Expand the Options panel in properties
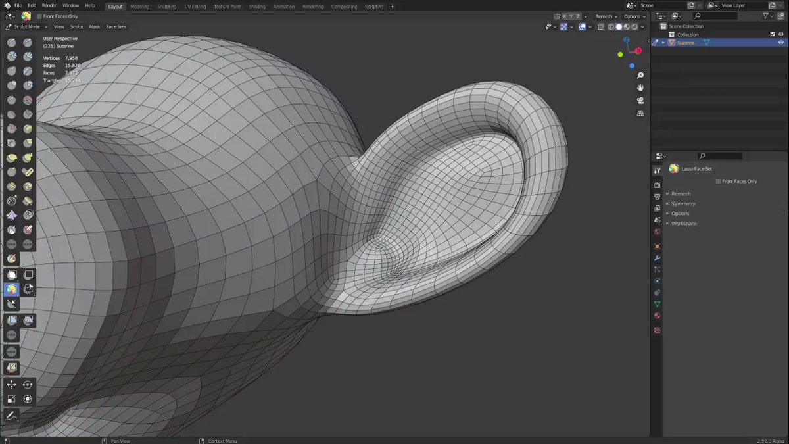The image size is (789, 444). pyautogui.click(x=680, y=214)
